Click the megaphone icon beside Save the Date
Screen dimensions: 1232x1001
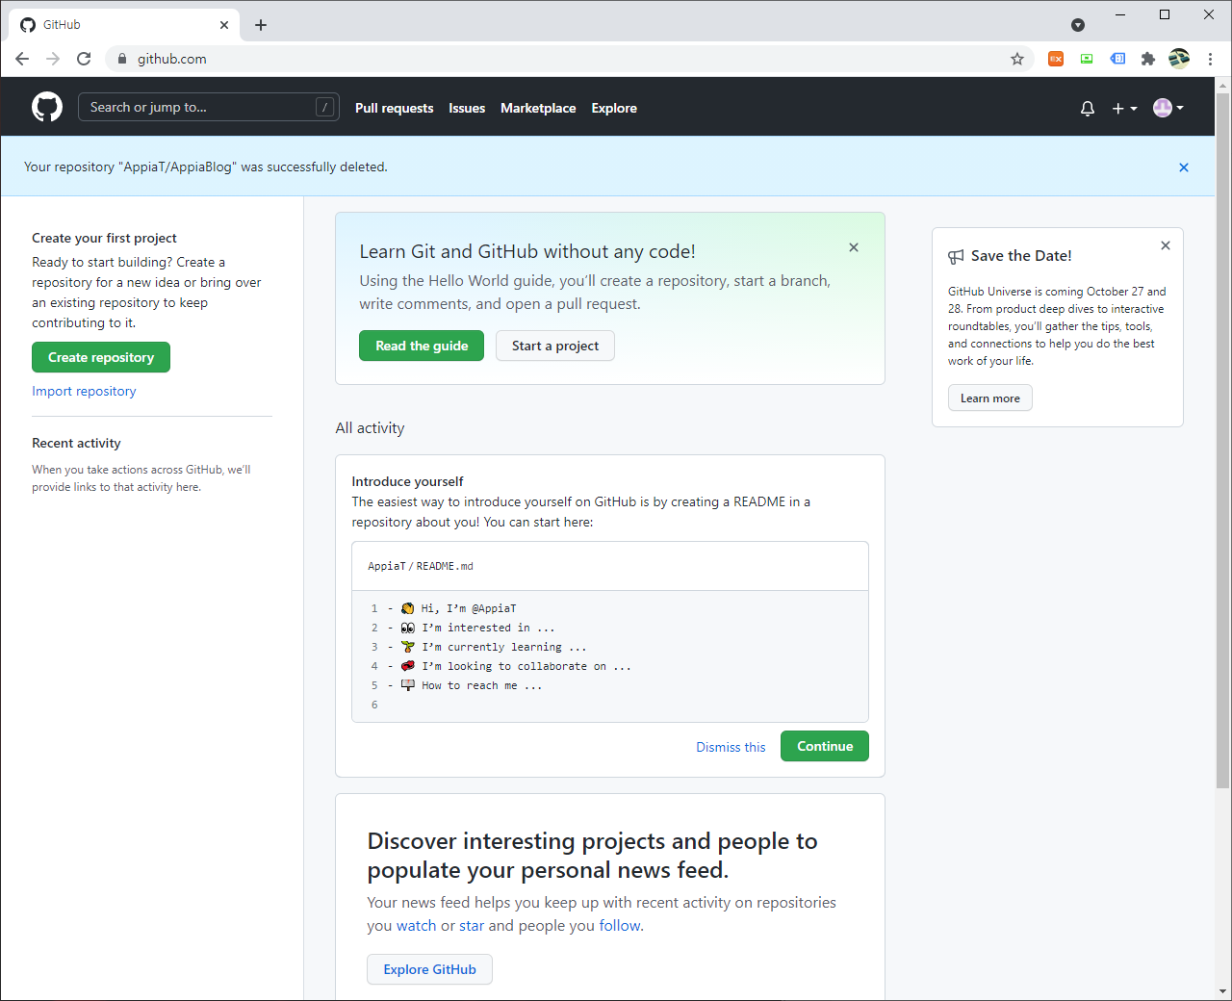pyautogui.click(x=956, y=256)
